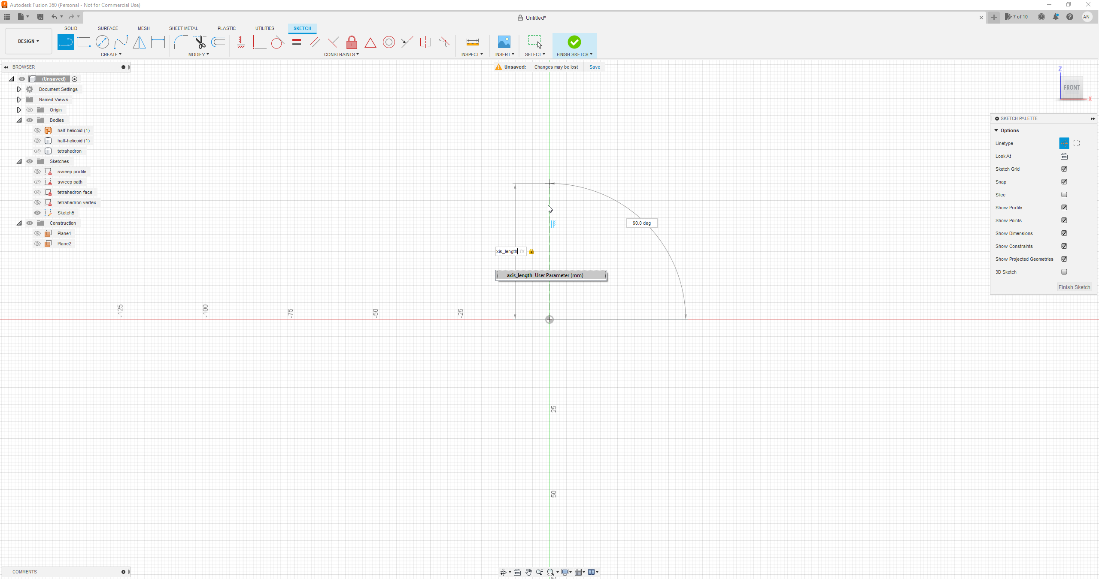The height and width of the screenshot is (579, 1099).
Task: Collapse the Sketches folder in browser
Action: (x=19, y=161)
